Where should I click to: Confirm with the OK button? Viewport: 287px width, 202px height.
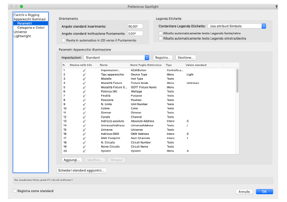click(x=265, y=192)
